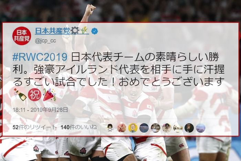Click the champagne bottle emoji
The image size is (241, 161).
pos(20,95)
